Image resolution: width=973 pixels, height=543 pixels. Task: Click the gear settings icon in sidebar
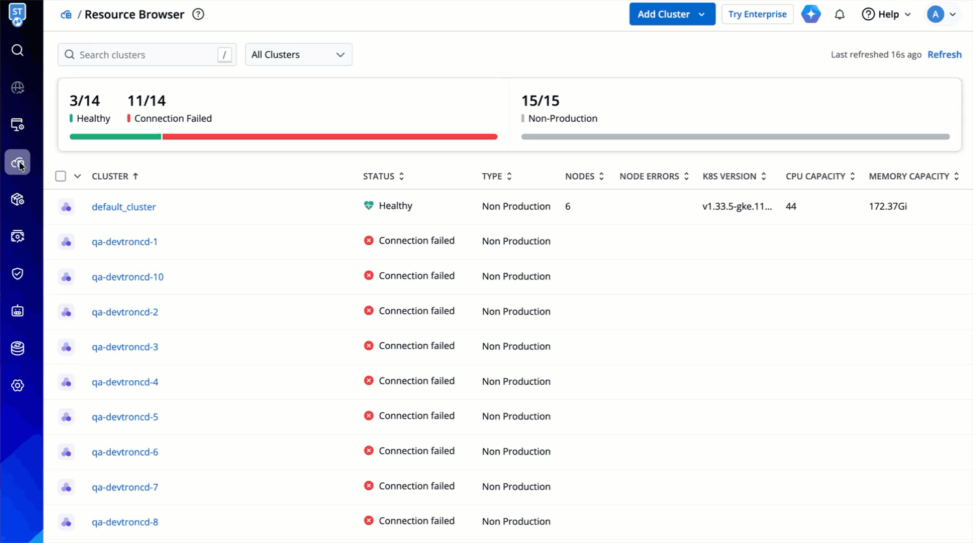click(x=18, y=385)
